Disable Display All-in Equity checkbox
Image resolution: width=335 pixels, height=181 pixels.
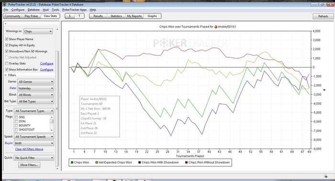coord(7,45)
